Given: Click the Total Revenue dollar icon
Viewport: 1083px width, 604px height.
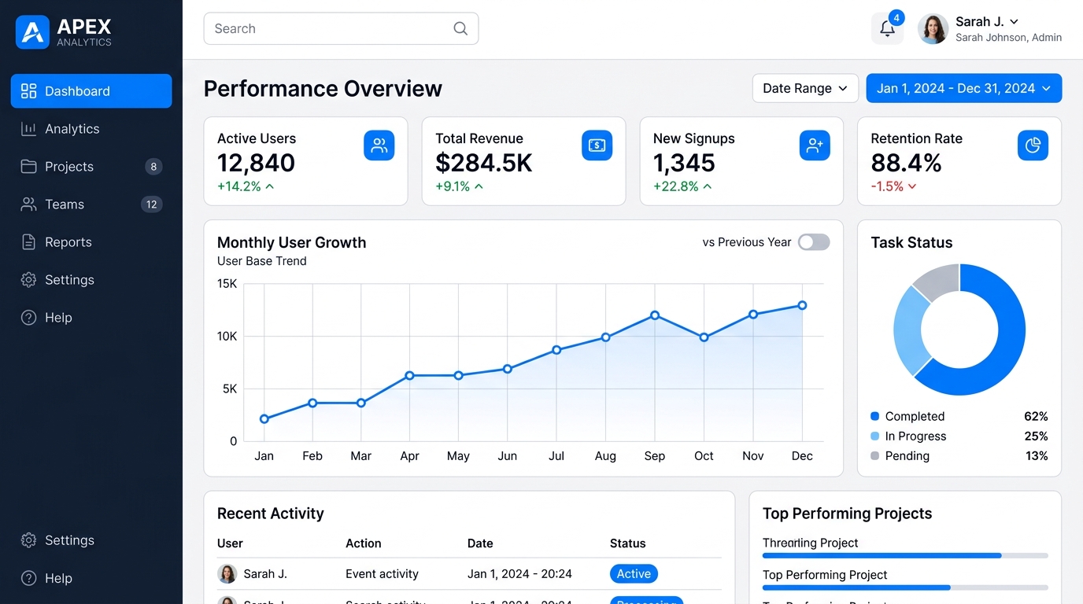Looking at the screenshot, I should (x=597, y=145).
